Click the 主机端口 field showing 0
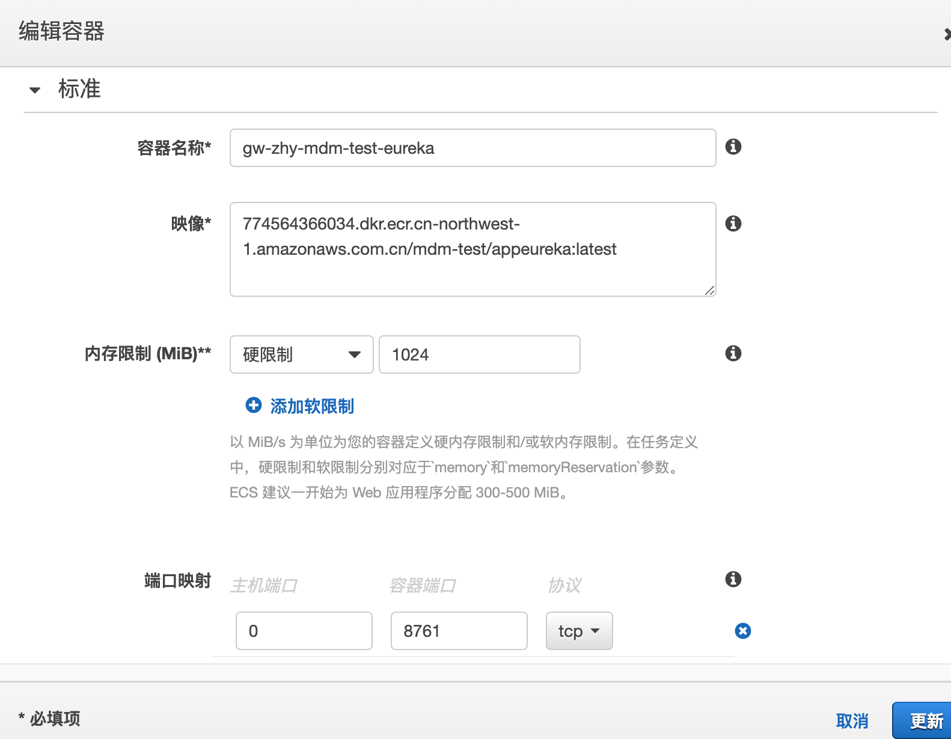 pyautogui.click(x=304, y=631)
